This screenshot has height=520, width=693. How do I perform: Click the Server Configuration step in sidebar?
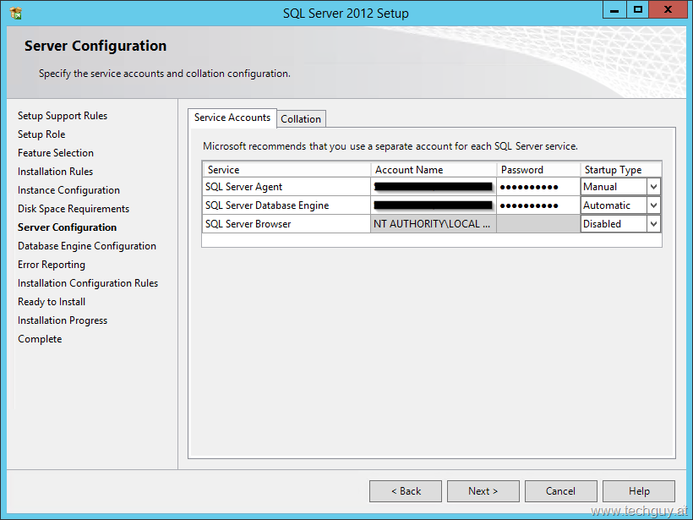tap(67, 227)
